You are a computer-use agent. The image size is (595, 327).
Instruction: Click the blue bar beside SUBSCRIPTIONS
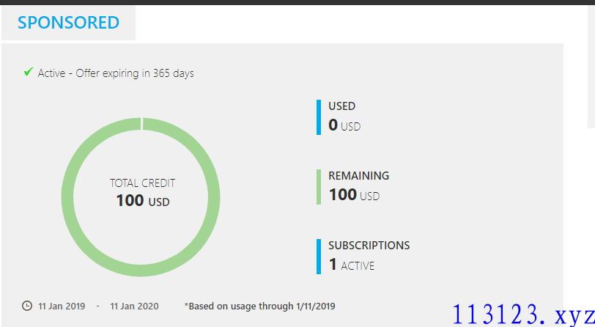(319, 257)
